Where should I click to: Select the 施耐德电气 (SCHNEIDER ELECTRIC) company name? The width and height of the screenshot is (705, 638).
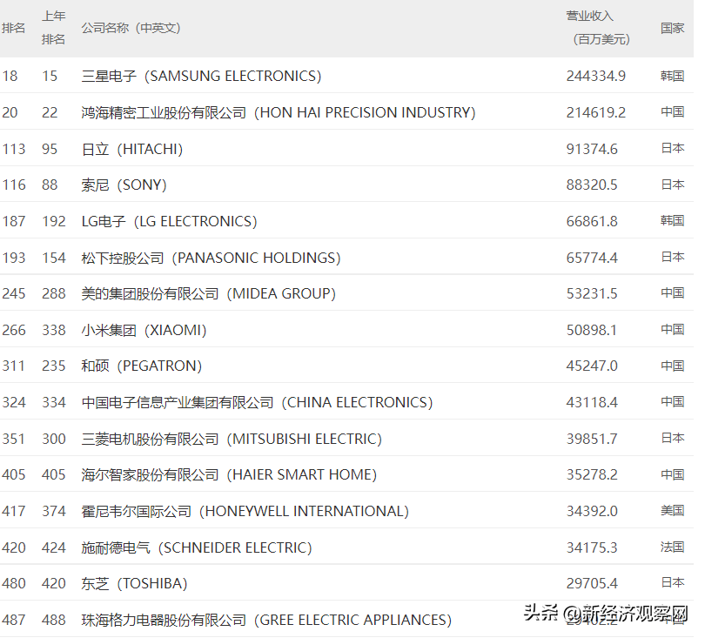coord(197,547)
